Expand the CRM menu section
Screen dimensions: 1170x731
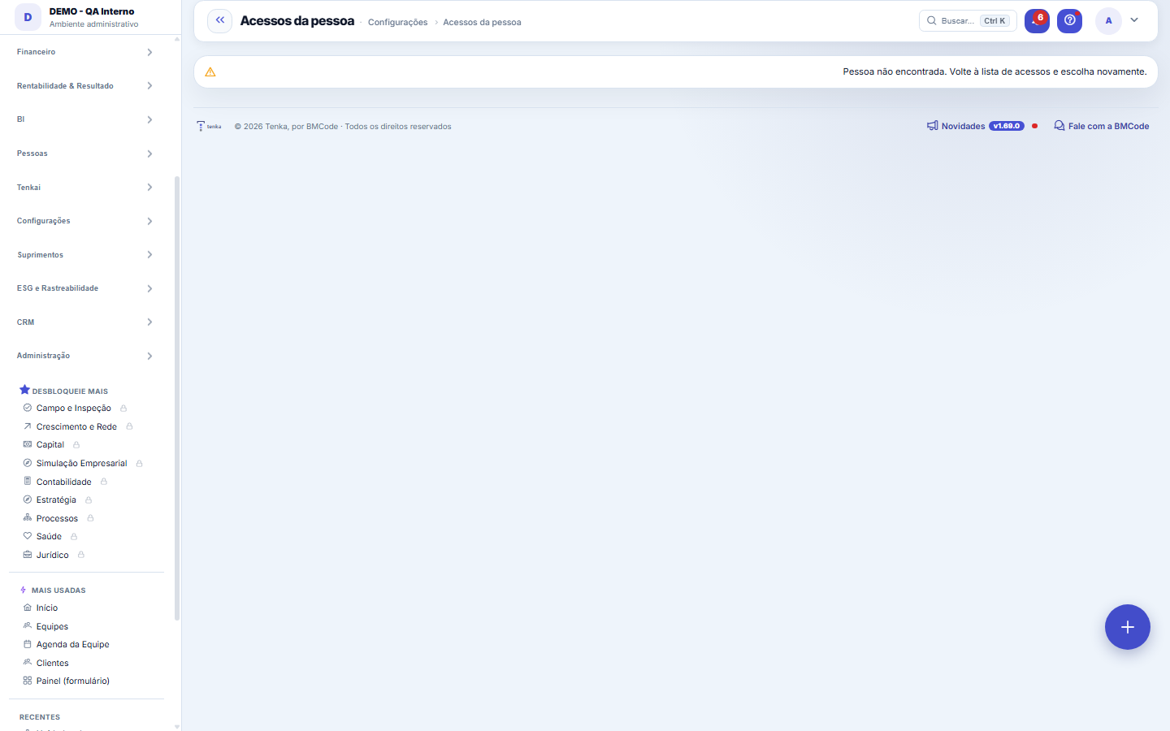pos(85,322)
